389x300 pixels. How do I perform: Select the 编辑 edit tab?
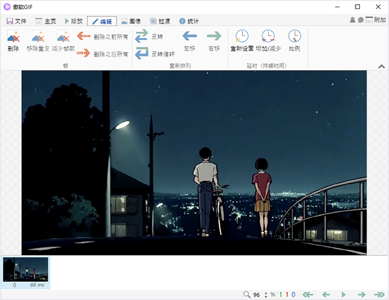(102, 21)
